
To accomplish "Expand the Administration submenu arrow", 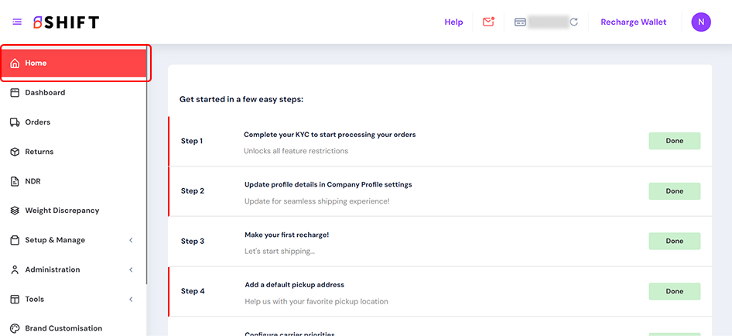I will click(x=130, y=269).
